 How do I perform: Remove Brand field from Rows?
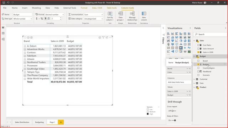190,69
